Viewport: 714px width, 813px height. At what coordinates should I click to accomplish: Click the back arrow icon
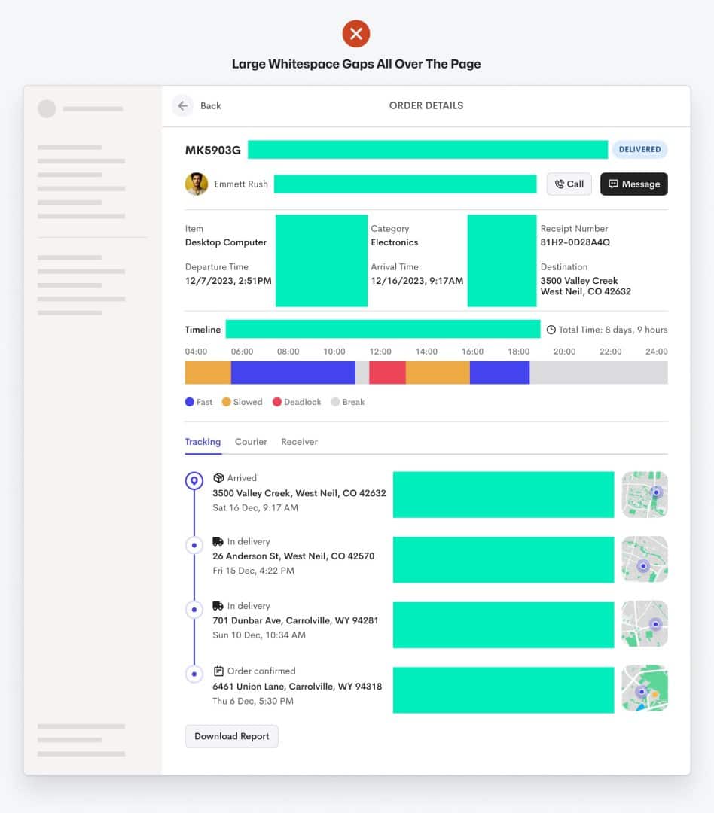(183, 106)
